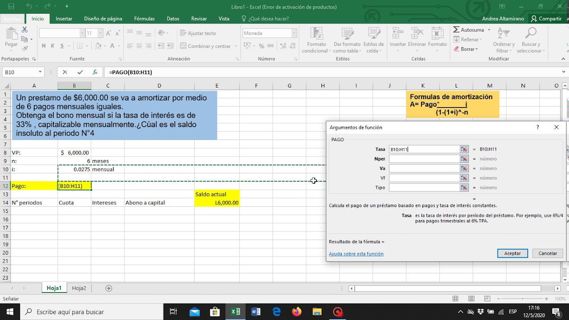Viewport: 569px width, 320px height.
Task: Open the Name Box dropdown arrow
Action: pos(40,72)
